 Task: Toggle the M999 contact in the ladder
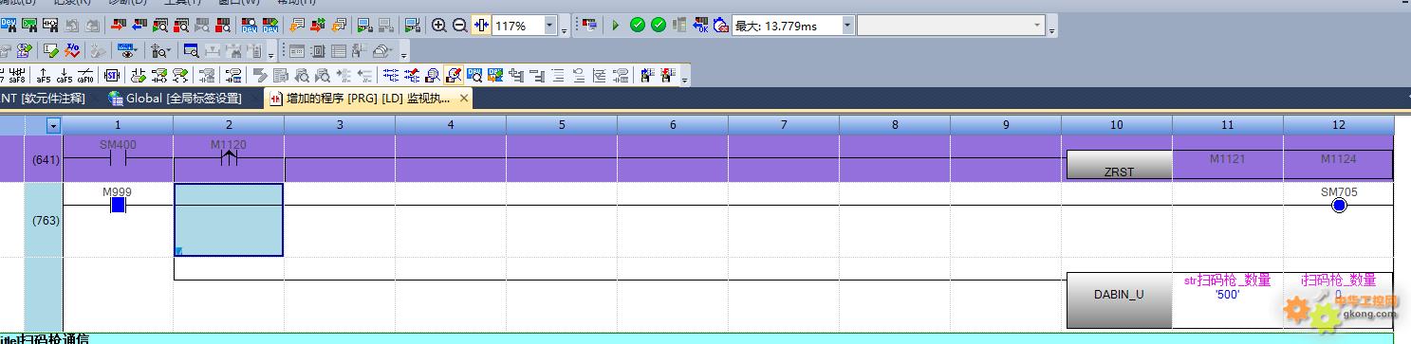(x=119, y=204)
